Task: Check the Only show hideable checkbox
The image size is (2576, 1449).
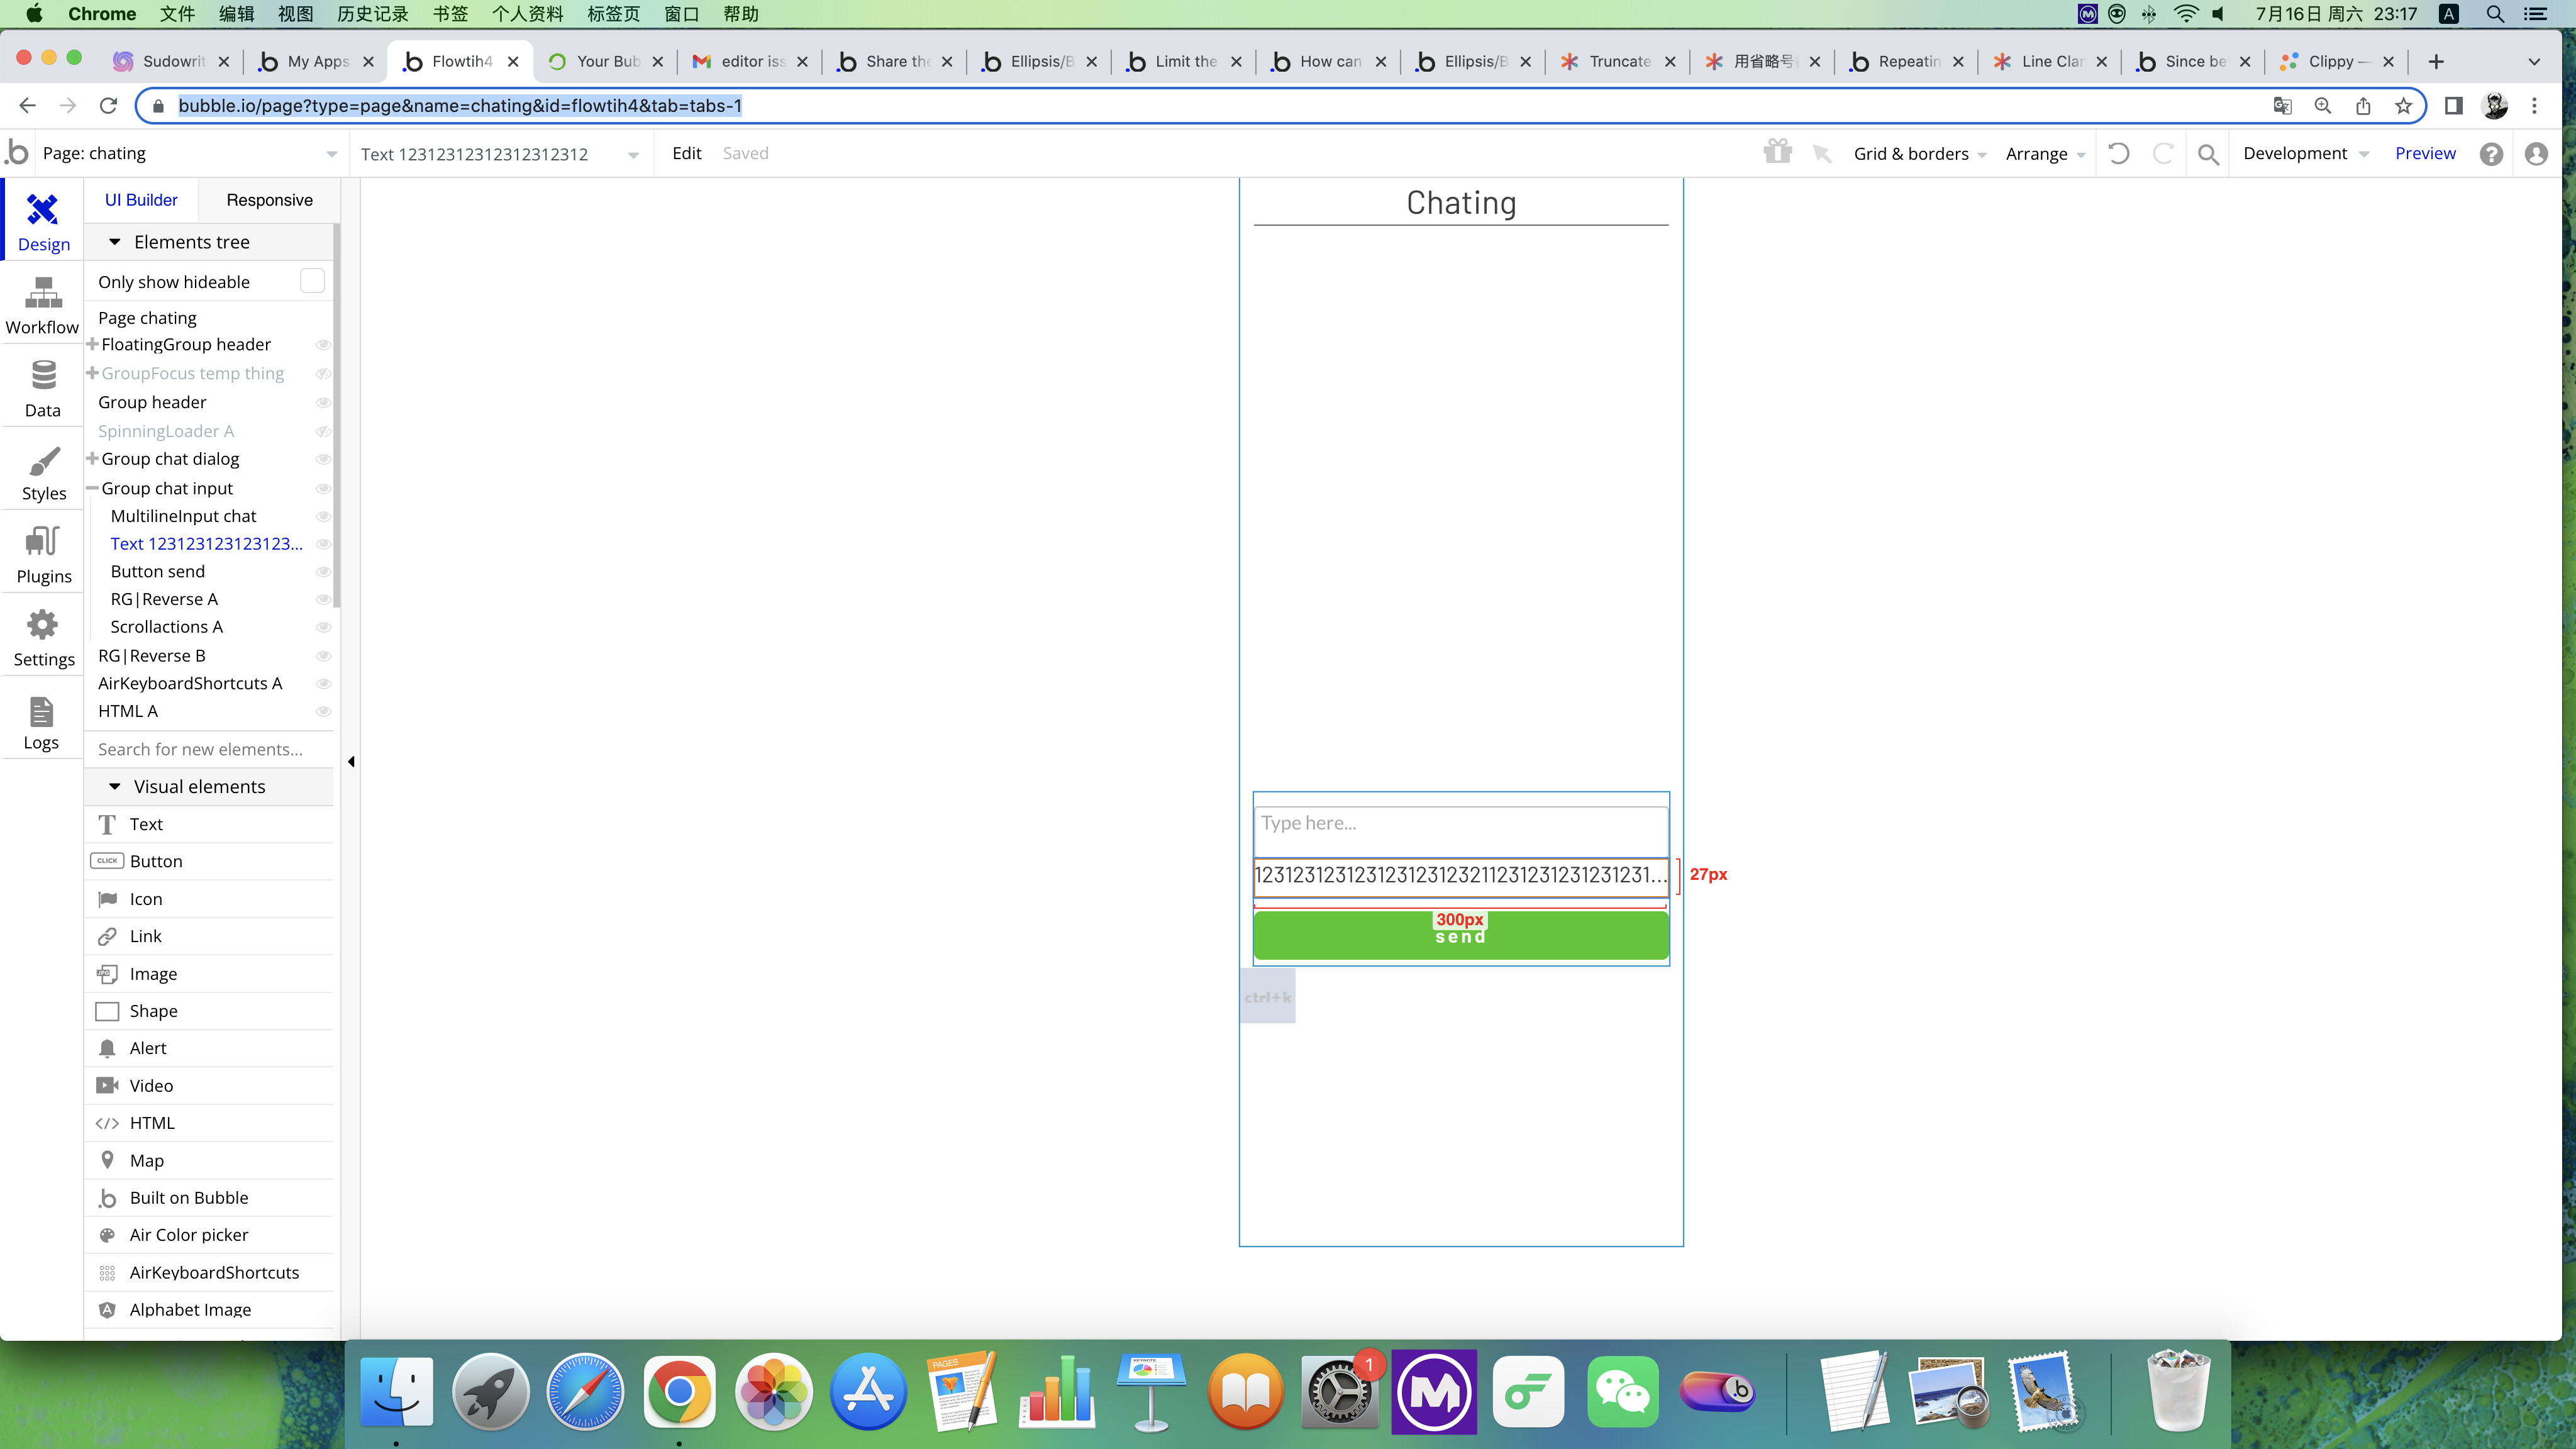Action: (x=312, y=282)
